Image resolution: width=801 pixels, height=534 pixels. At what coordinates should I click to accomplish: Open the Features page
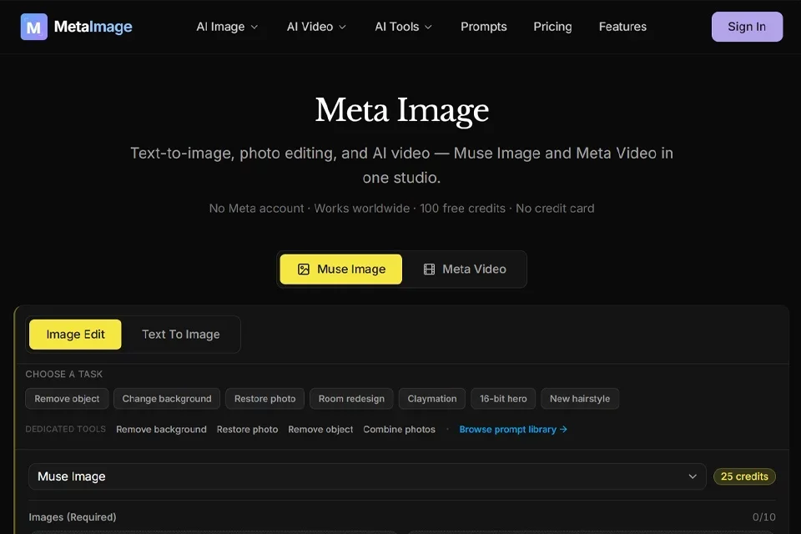(622, 27)
